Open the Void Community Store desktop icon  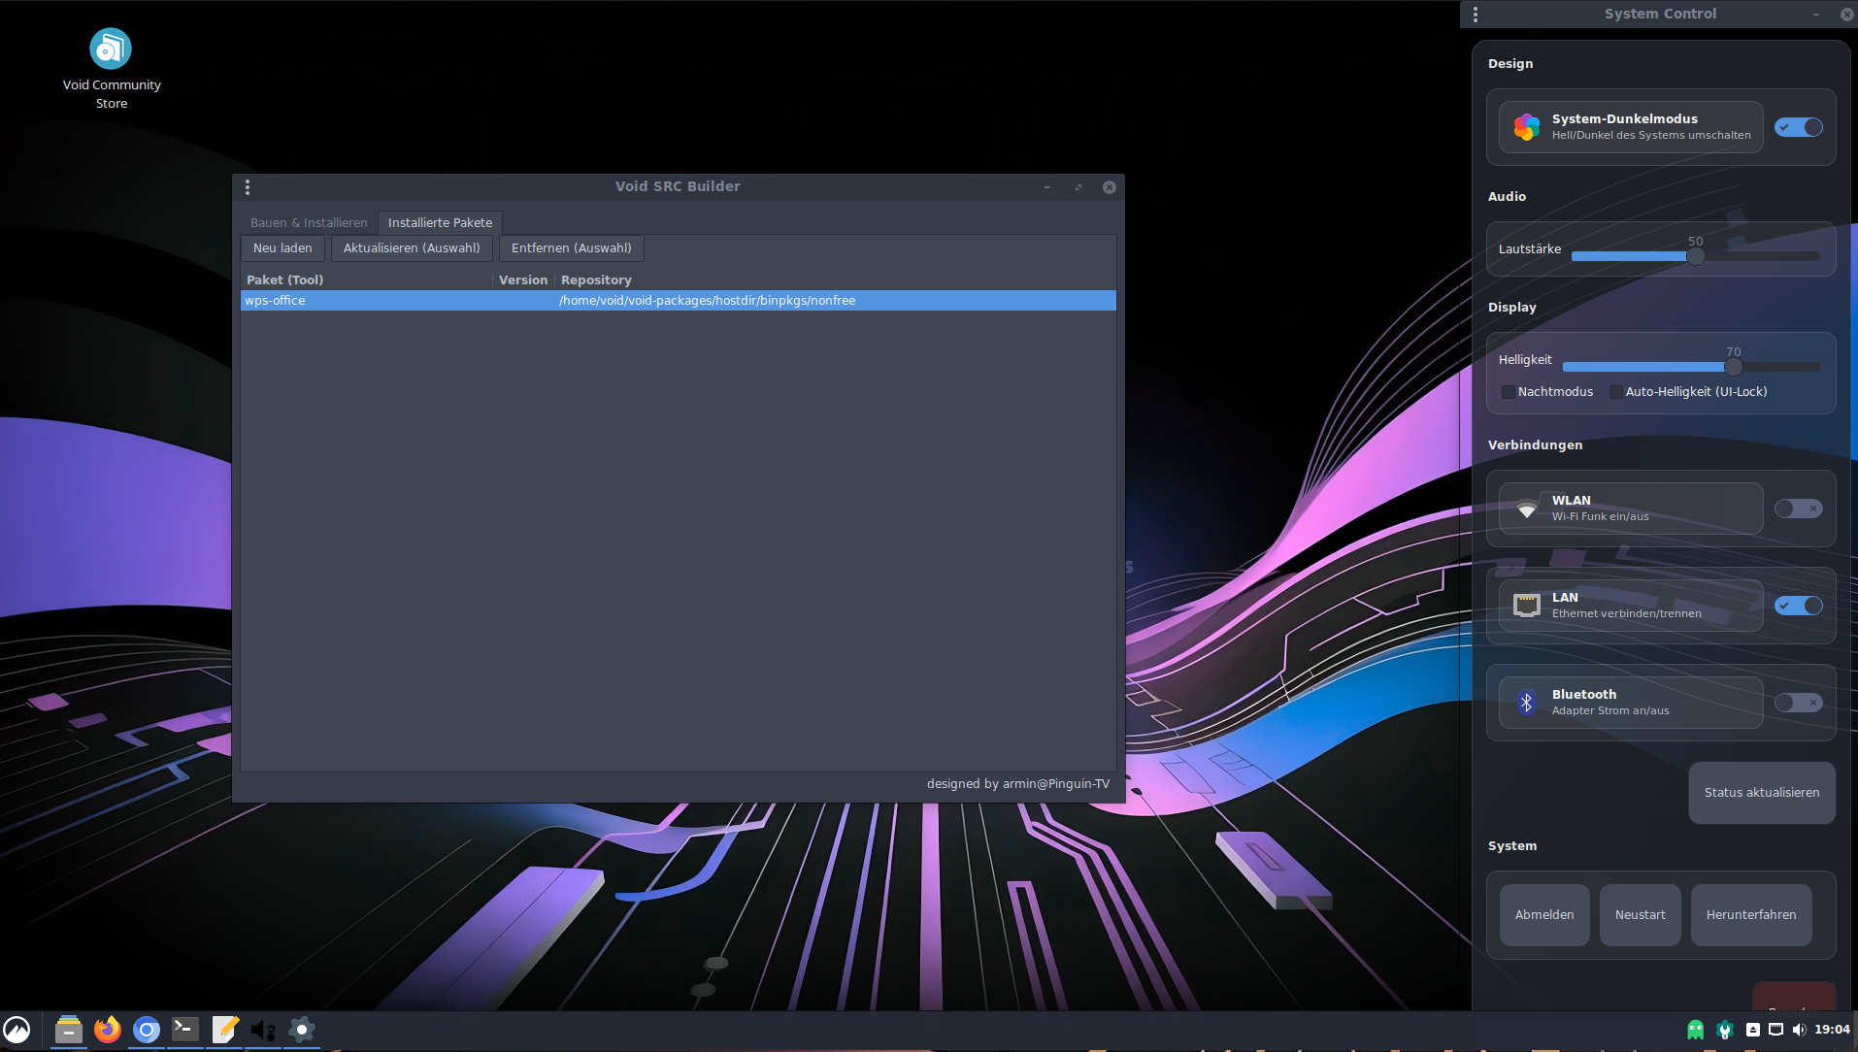[111, 49]
